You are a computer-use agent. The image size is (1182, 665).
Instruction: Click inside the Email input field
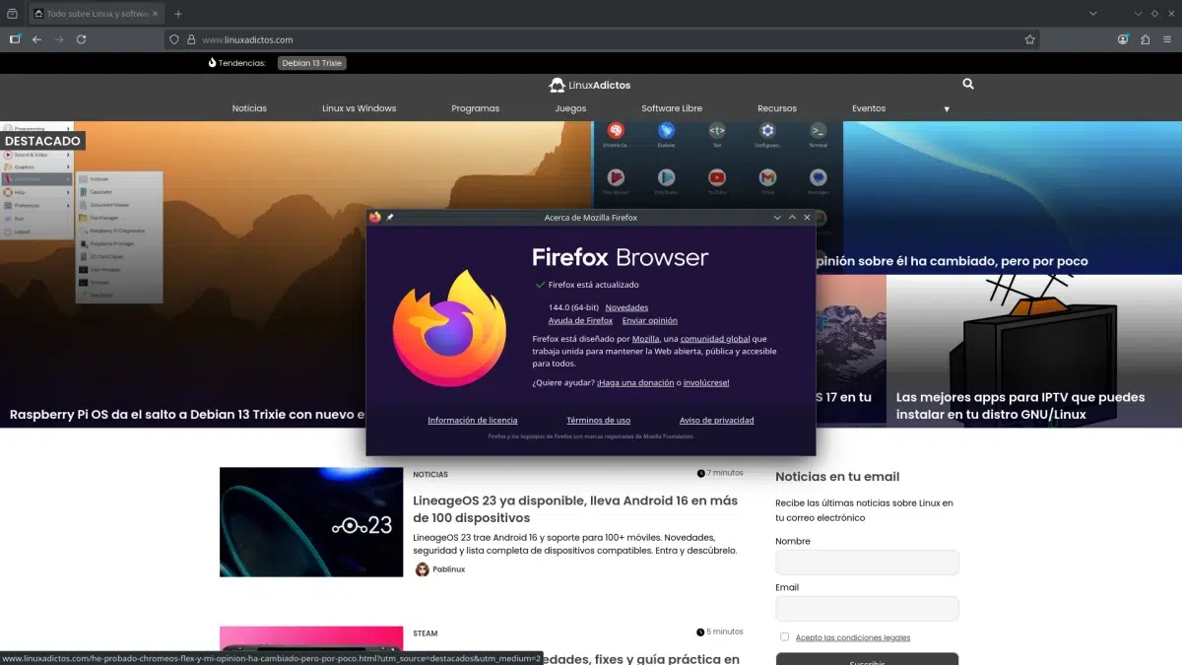tap(867, 608)
